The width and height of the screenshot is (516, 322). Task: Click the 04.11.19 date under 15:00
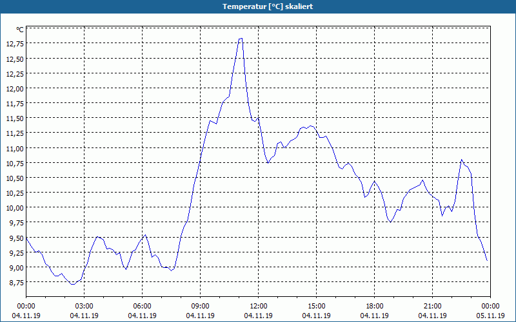coord(316,316)
